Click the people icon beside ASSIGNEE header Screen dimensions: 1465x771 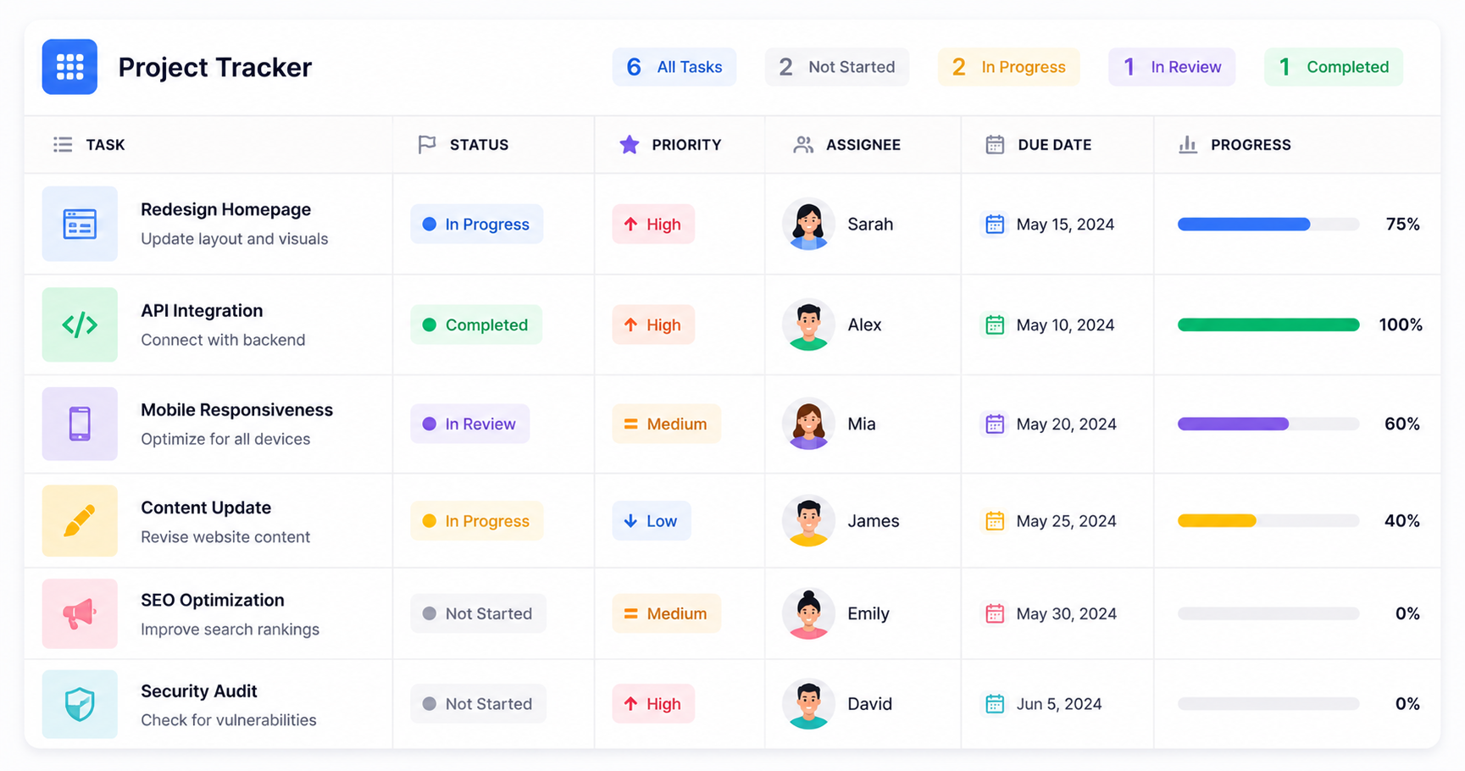(x=803, y=145)
